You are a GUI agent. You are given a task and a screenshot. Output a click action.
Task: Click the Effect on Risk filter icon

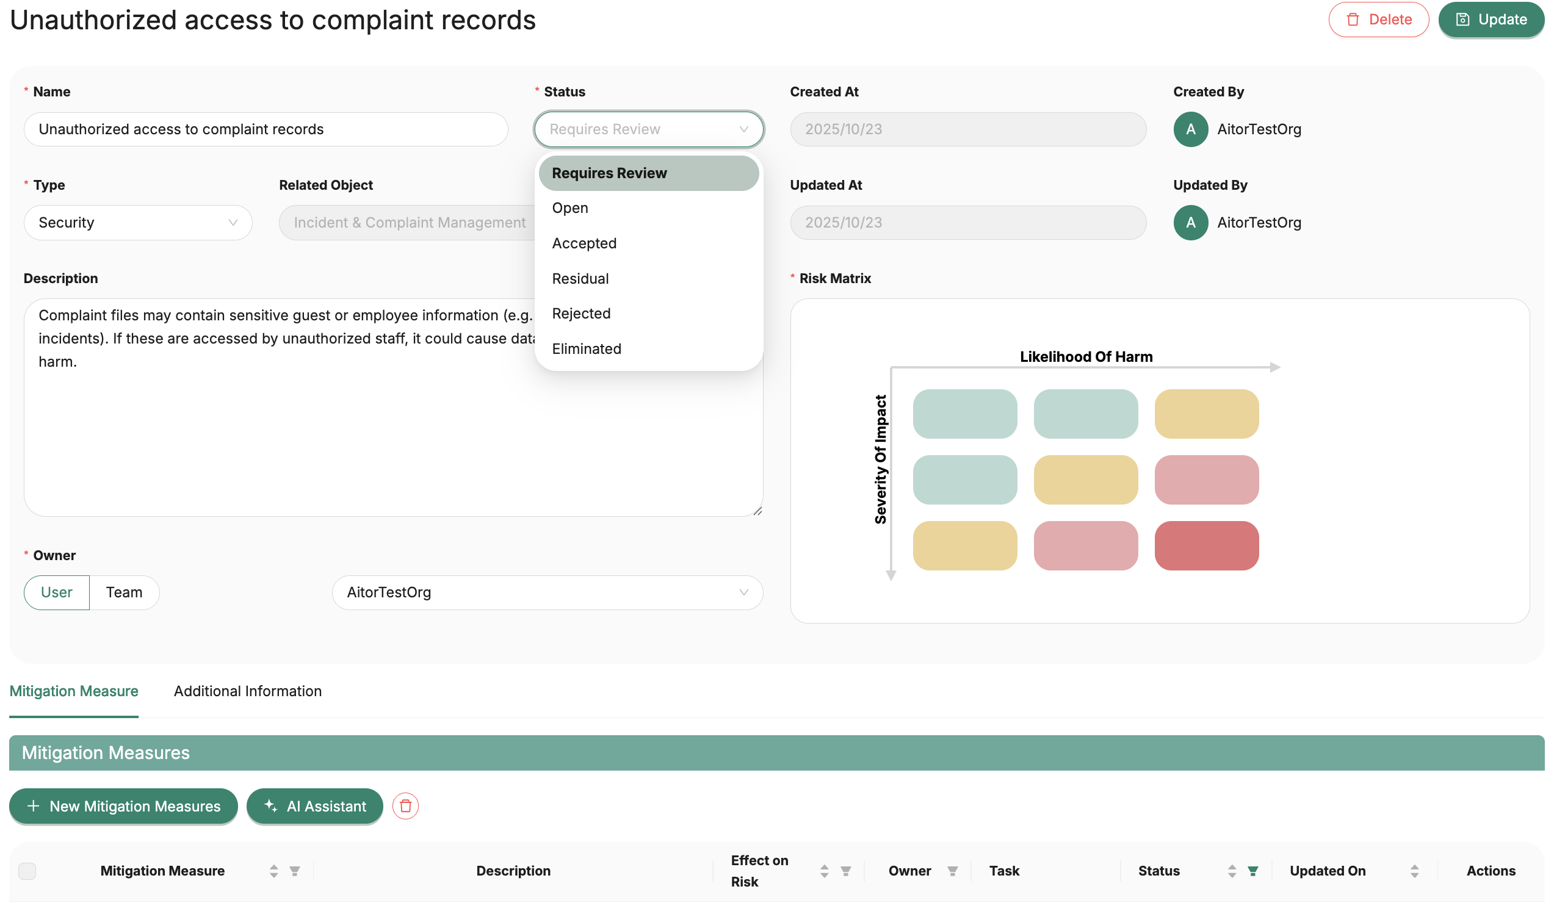tap(846, 871)
